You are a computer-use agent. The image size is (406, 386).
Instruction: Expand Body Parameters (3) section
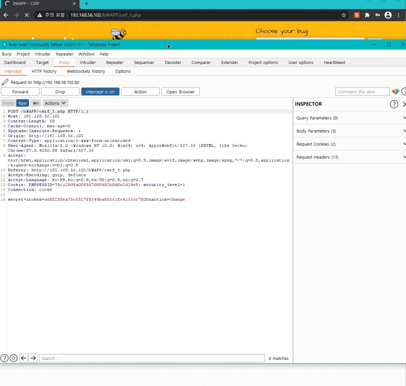350,131
